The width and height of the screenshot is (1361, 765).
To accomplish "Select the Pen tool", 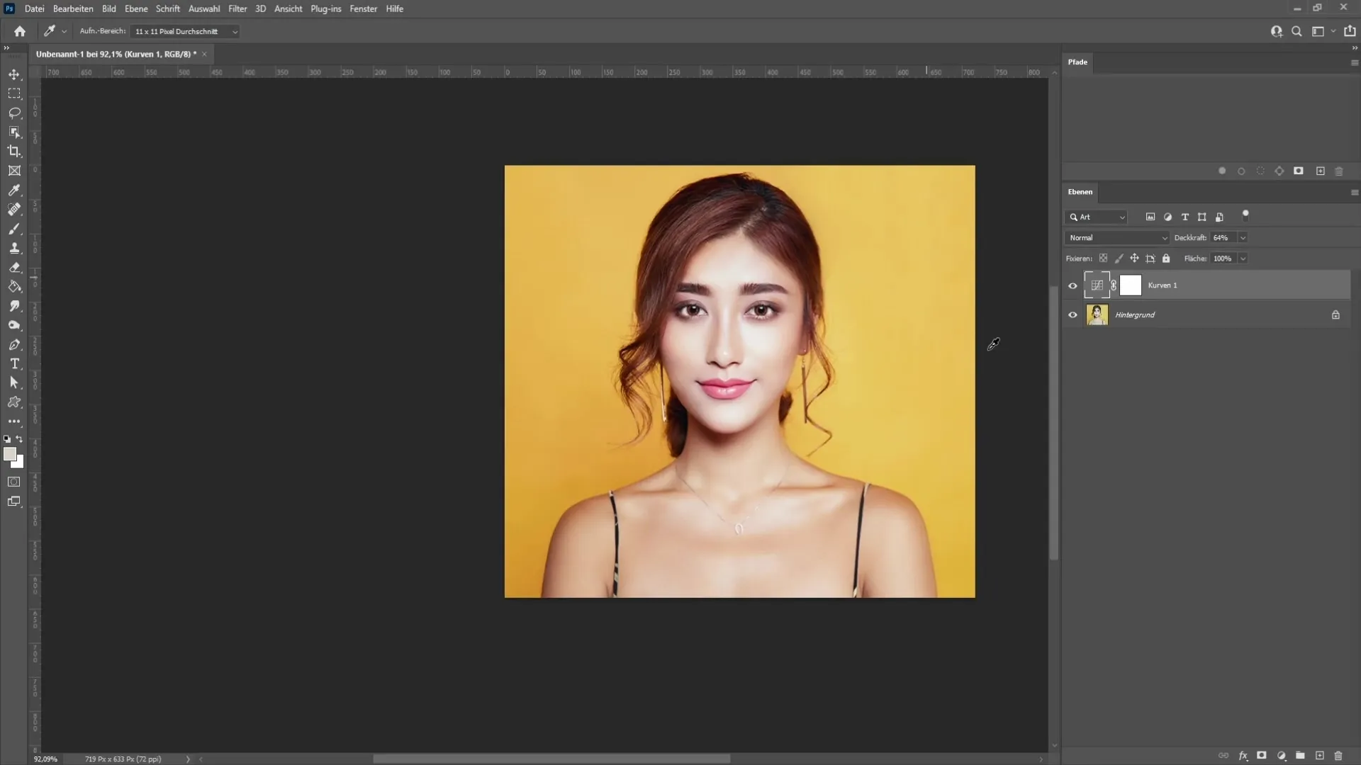I will pos(14,344).
